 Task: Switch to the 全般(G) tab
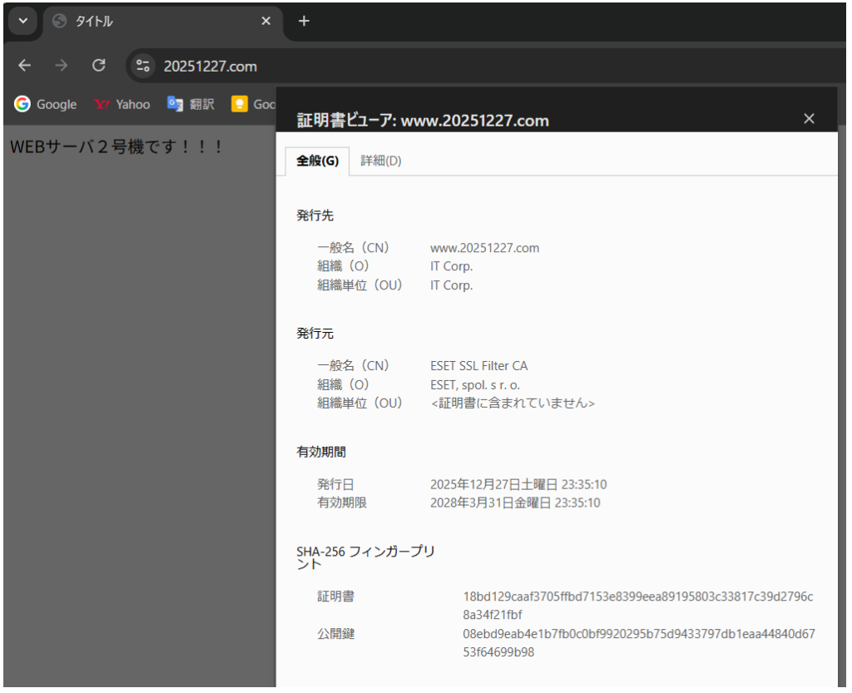(318, 161)
